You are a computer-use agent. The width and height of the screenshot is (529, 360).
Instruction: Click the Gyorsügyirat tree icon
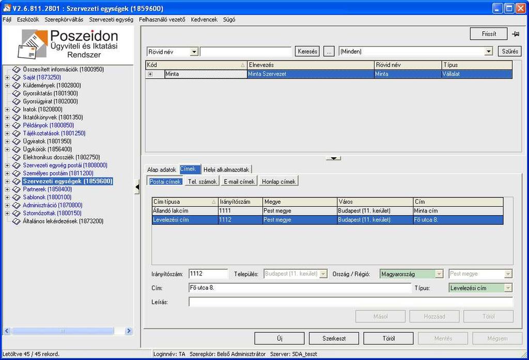pos(16,102)
